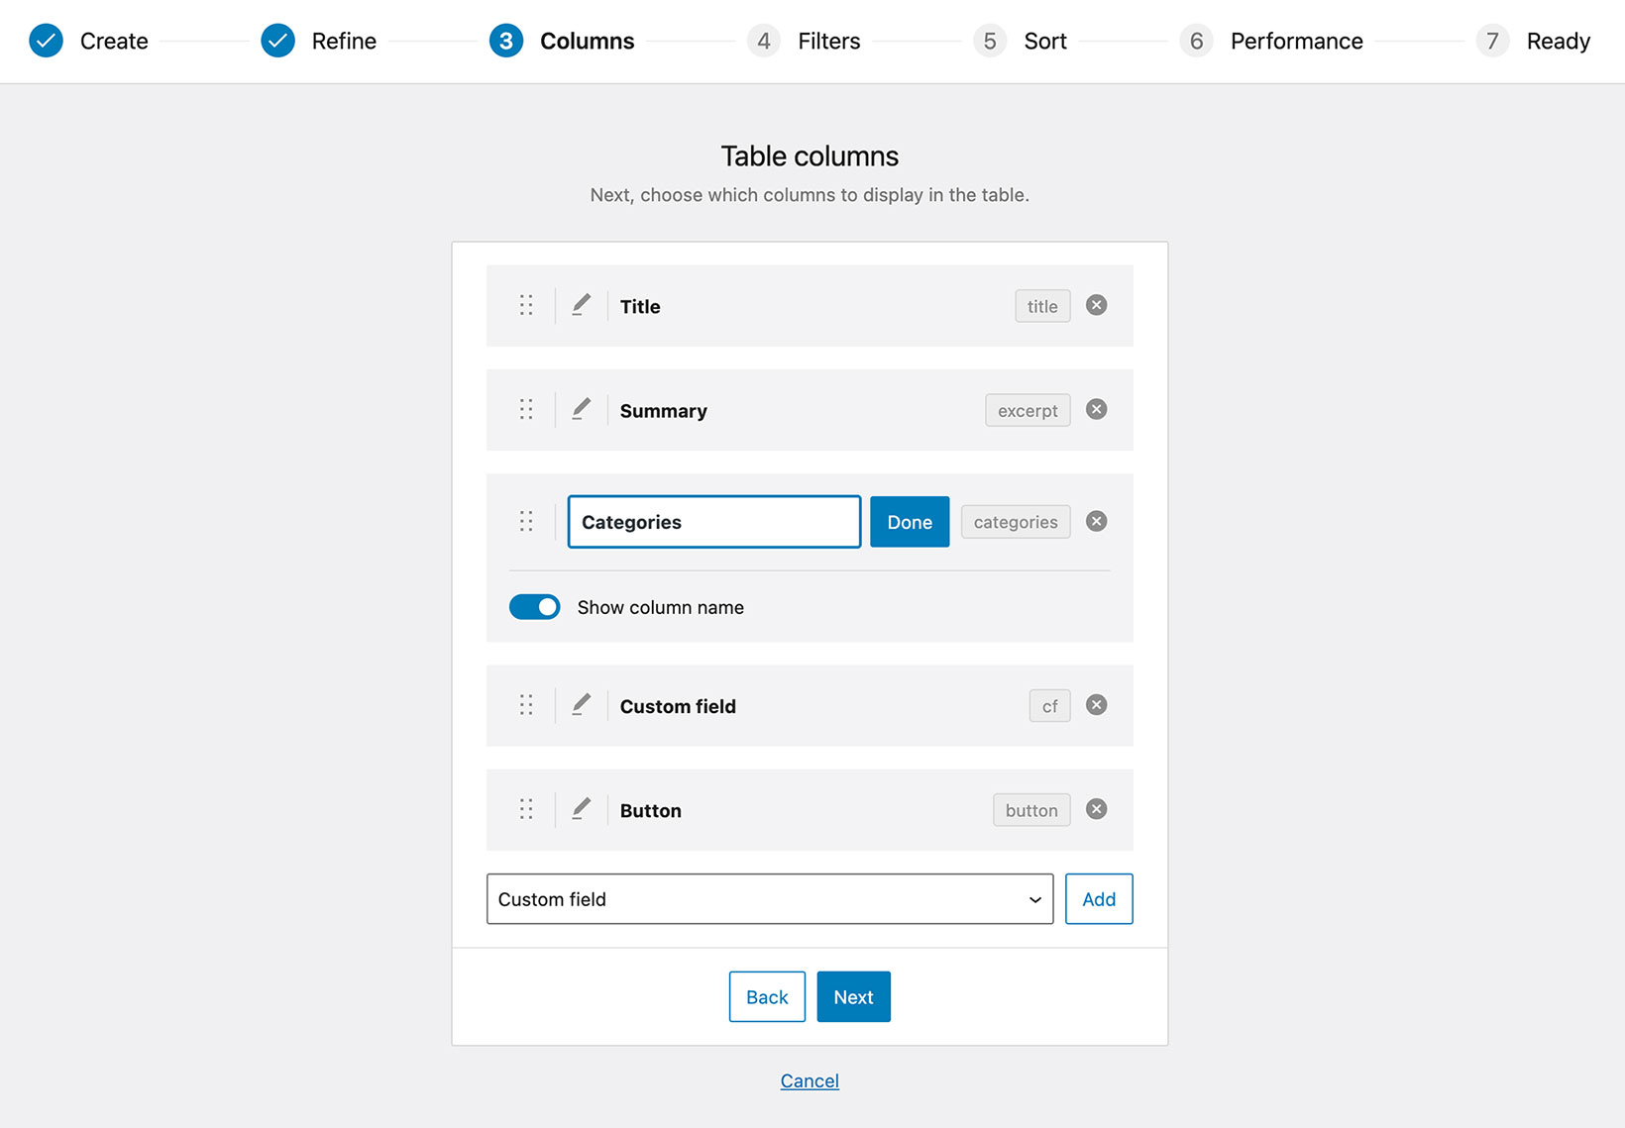Click the edit pencil next to Button column
This screenshot has height=1128, width=1625.
581,809
